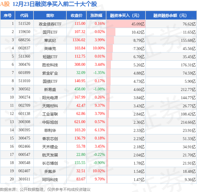
Task: Select stock name 香农芯创
Action: pyautogui.click(x=50, y=139)
